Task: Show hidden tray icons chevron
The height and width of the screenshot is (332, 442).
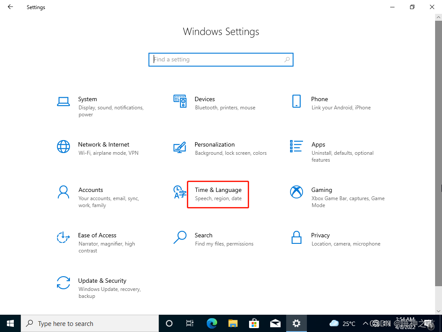Action: click(x=365, y=323)
